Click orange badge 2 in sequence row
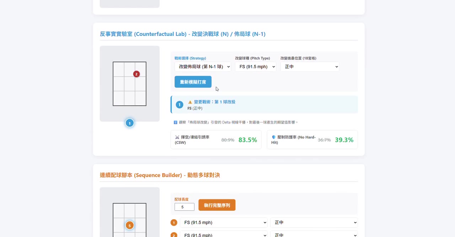The width and height of the screenshot is (455, 237). [x=174, y=235]
